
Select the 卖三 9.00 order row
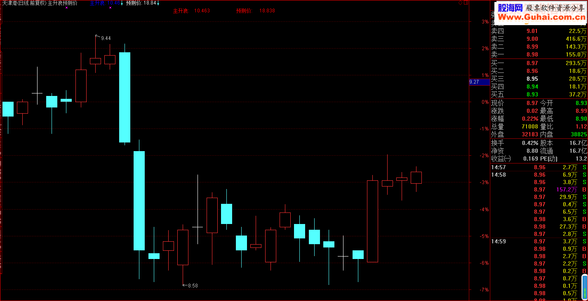tap(539, 39)
